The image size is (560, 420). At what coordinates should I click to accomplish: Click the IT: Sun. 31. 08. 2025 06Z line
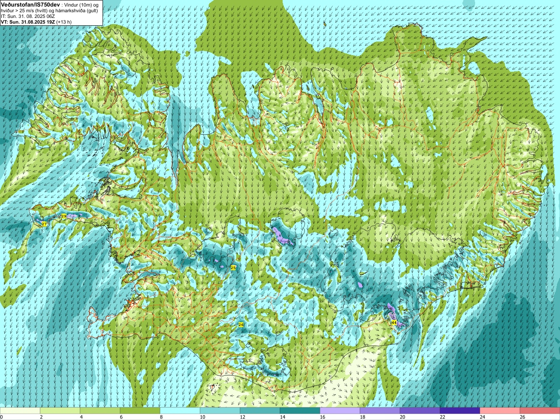(28, 16)
